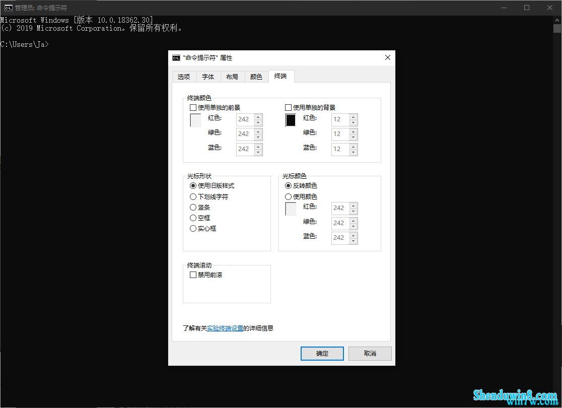Increase cursor color 红色 value up arrow
The width and height of the screenshot is (562, 408).
point(354,206)
